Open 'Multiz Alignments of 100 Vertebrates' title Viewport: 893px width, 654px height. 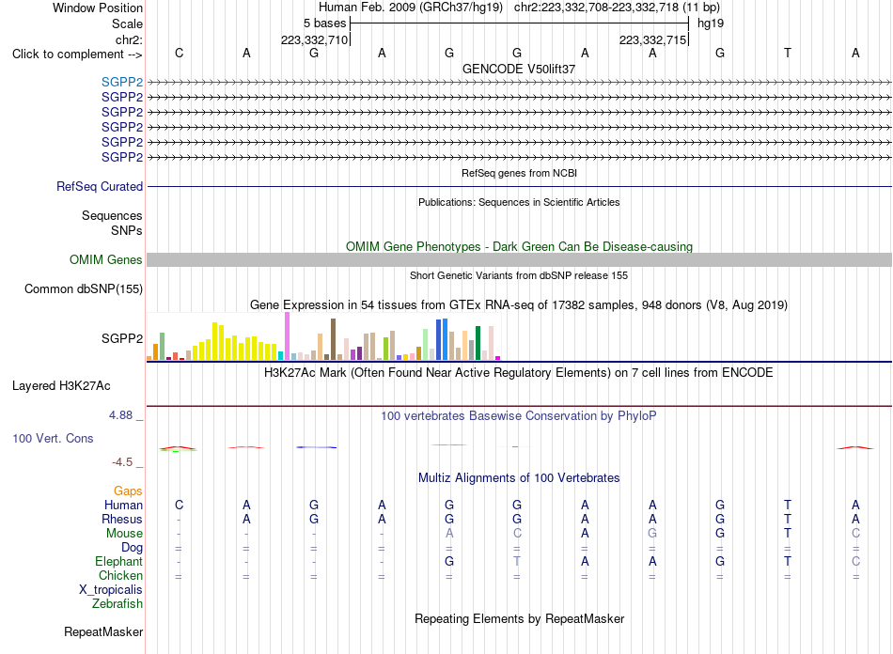(519, 478)
